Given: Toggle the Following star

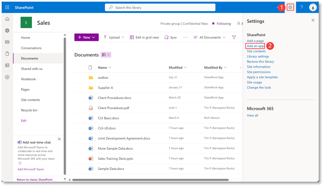Looking at the screenshot, I should (213, 24).
